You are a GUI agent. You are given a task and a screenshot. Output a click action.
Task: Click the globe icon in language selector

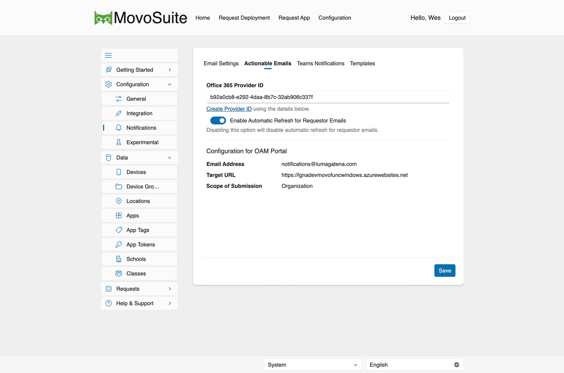coord(456,365)
